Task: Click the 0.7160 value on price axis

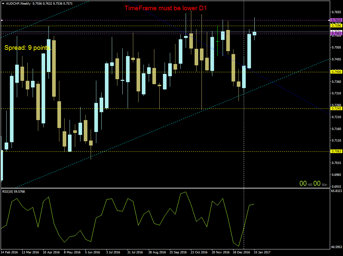Action: point(336,129)
